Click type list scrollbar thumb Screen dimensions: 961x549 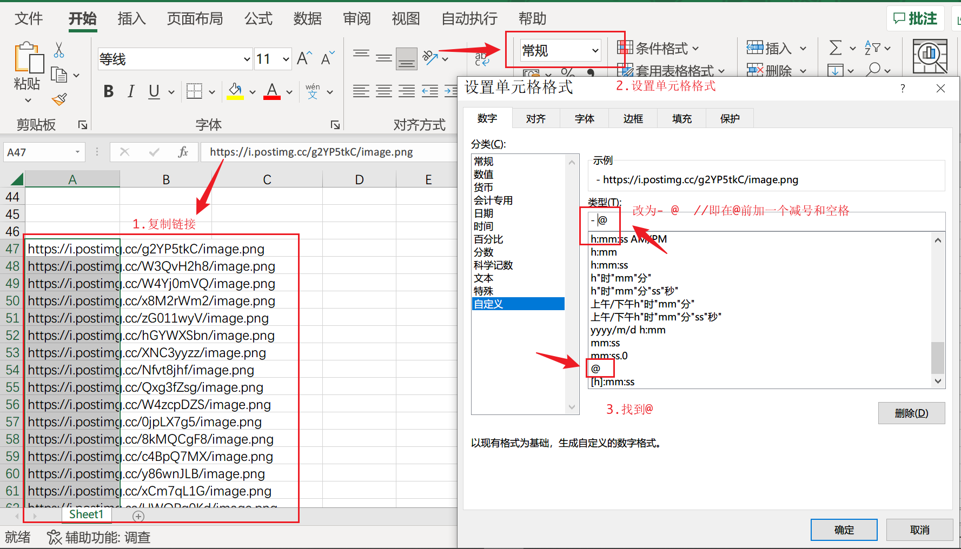pos(938,357)
